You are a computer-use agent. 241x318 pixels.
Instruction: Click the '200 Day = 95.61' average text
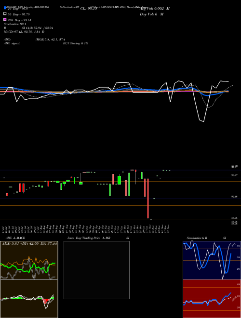(x=19, y=20)
